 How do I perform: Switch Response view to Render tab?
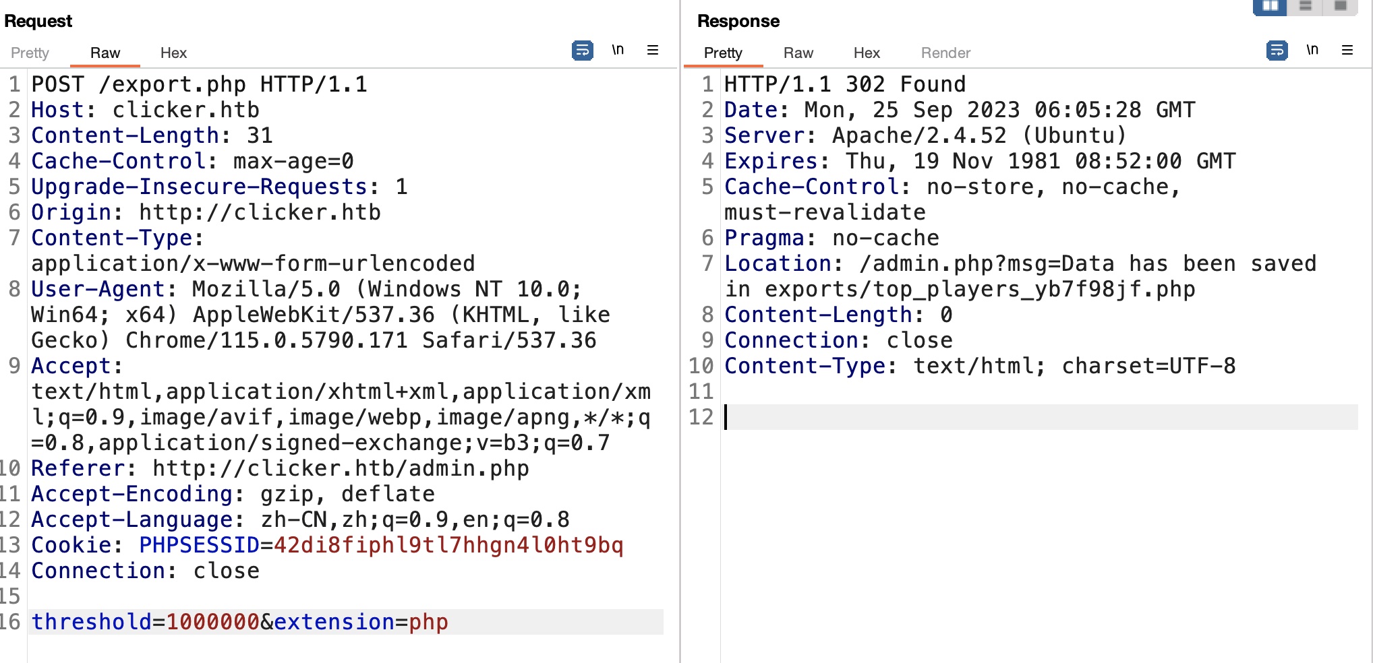945,53
